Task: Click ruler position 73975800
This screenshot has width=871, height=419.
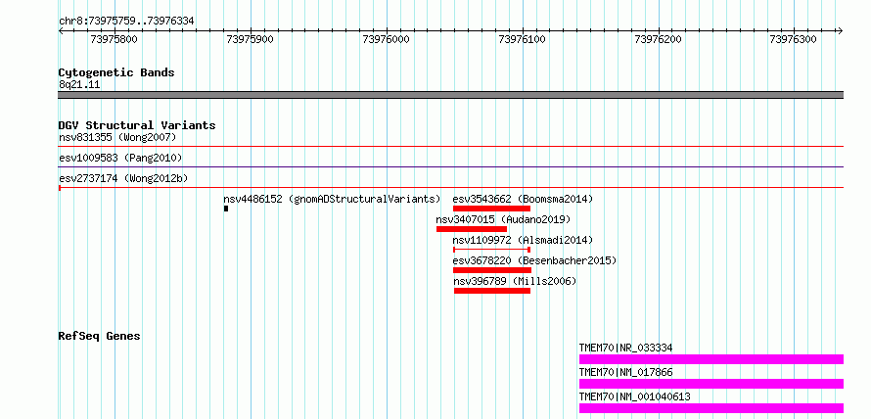Action: 114,39
